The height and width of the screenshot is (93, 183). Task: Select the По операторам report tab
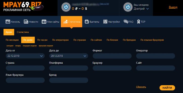(x=60, y=40)
